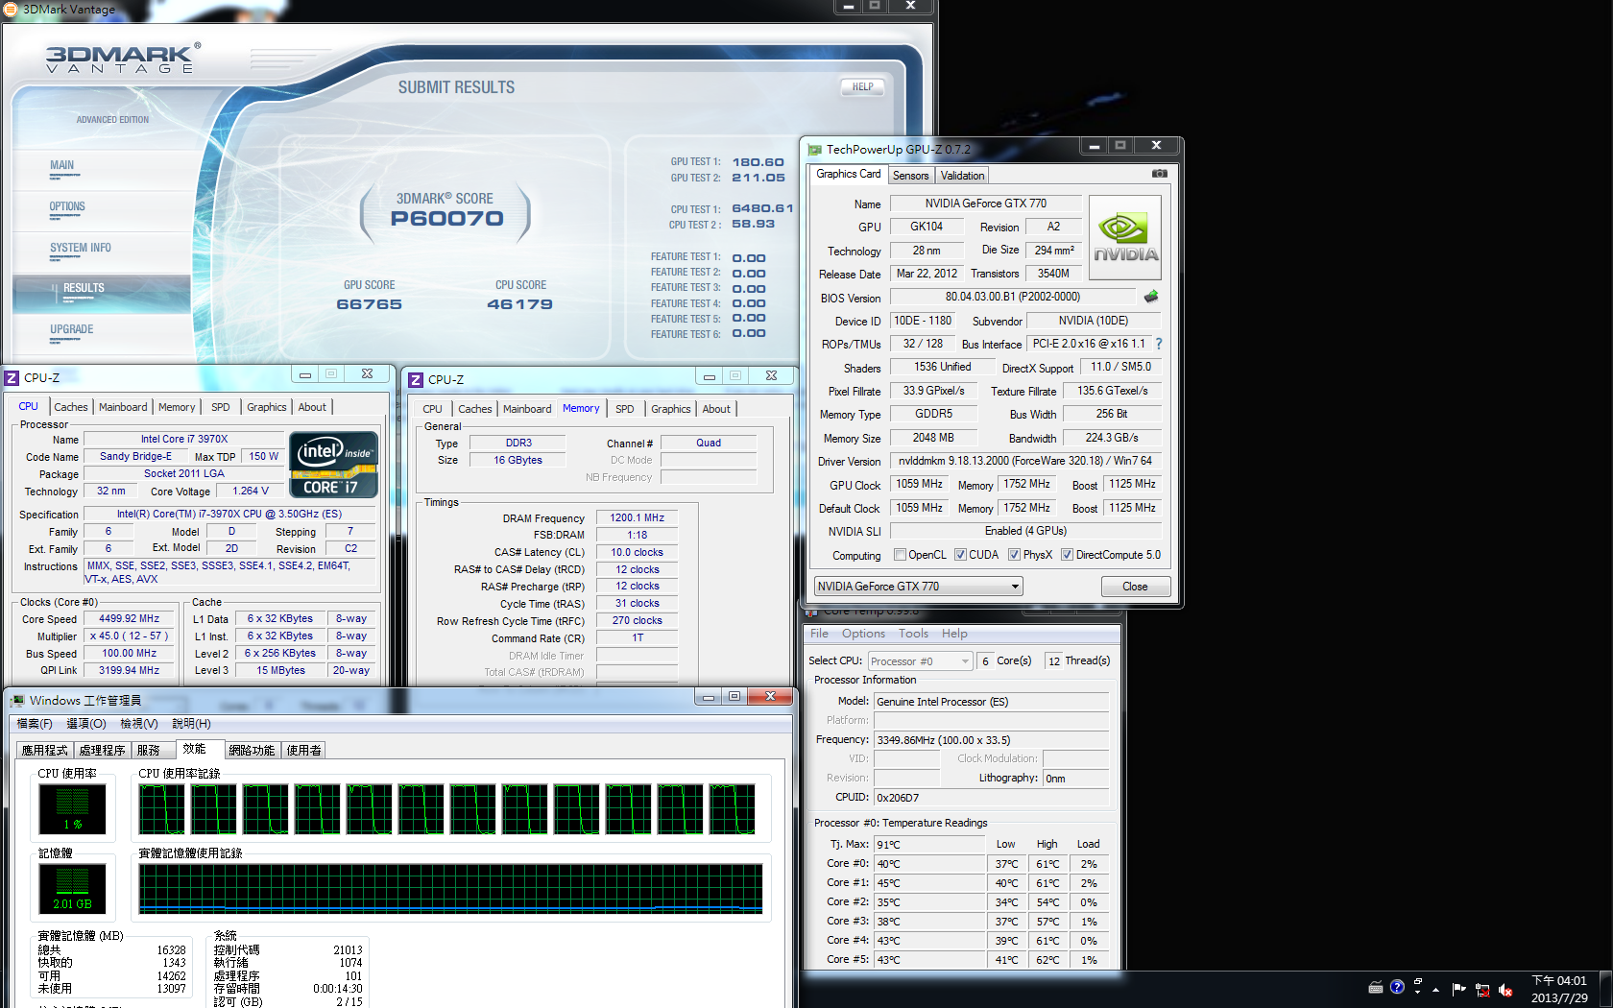Open Core Temp File menu
Screen dimensions: 1613x1008
[x=819, y=634]
